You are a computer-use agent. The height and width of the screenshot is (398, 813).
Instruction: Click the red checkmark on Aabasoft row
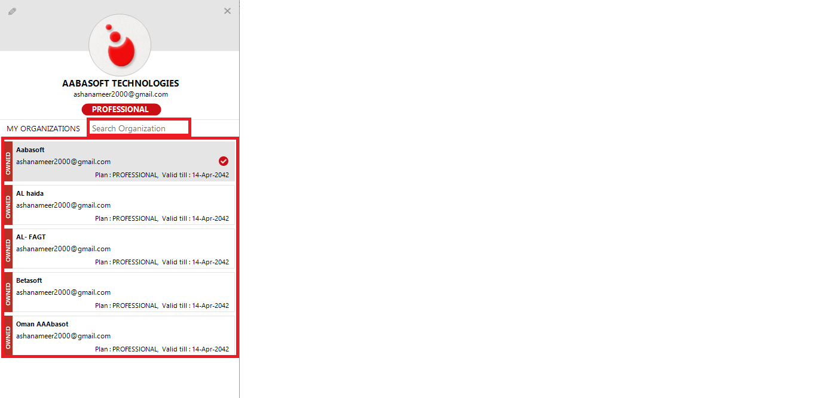224,161
